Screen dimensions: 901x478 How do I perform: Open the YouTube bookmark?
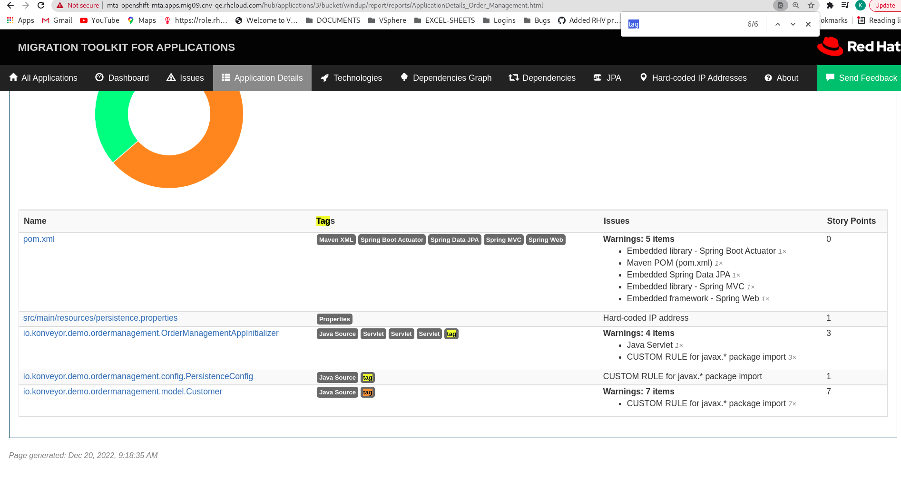pyautogui.click(x=99, y=20)
